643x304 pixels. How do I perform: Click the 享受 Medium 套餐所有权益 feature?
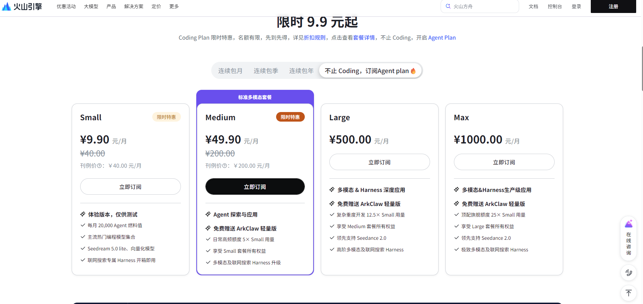(366, 226)
